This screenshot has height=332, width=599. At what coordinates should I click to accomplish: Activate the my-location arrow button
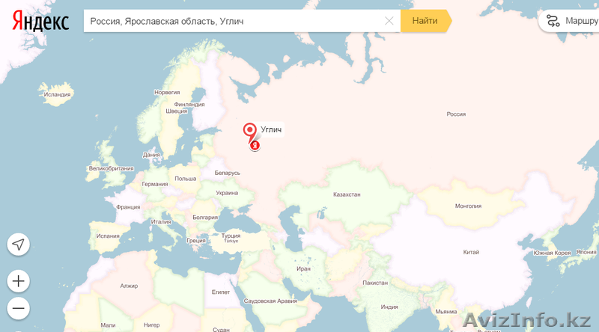pyautogui.click(x=18, y=244)
